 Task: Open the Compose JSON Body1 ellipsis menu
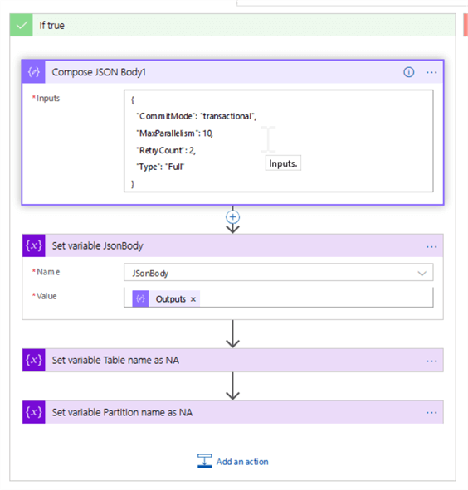[x=431, y=72]
